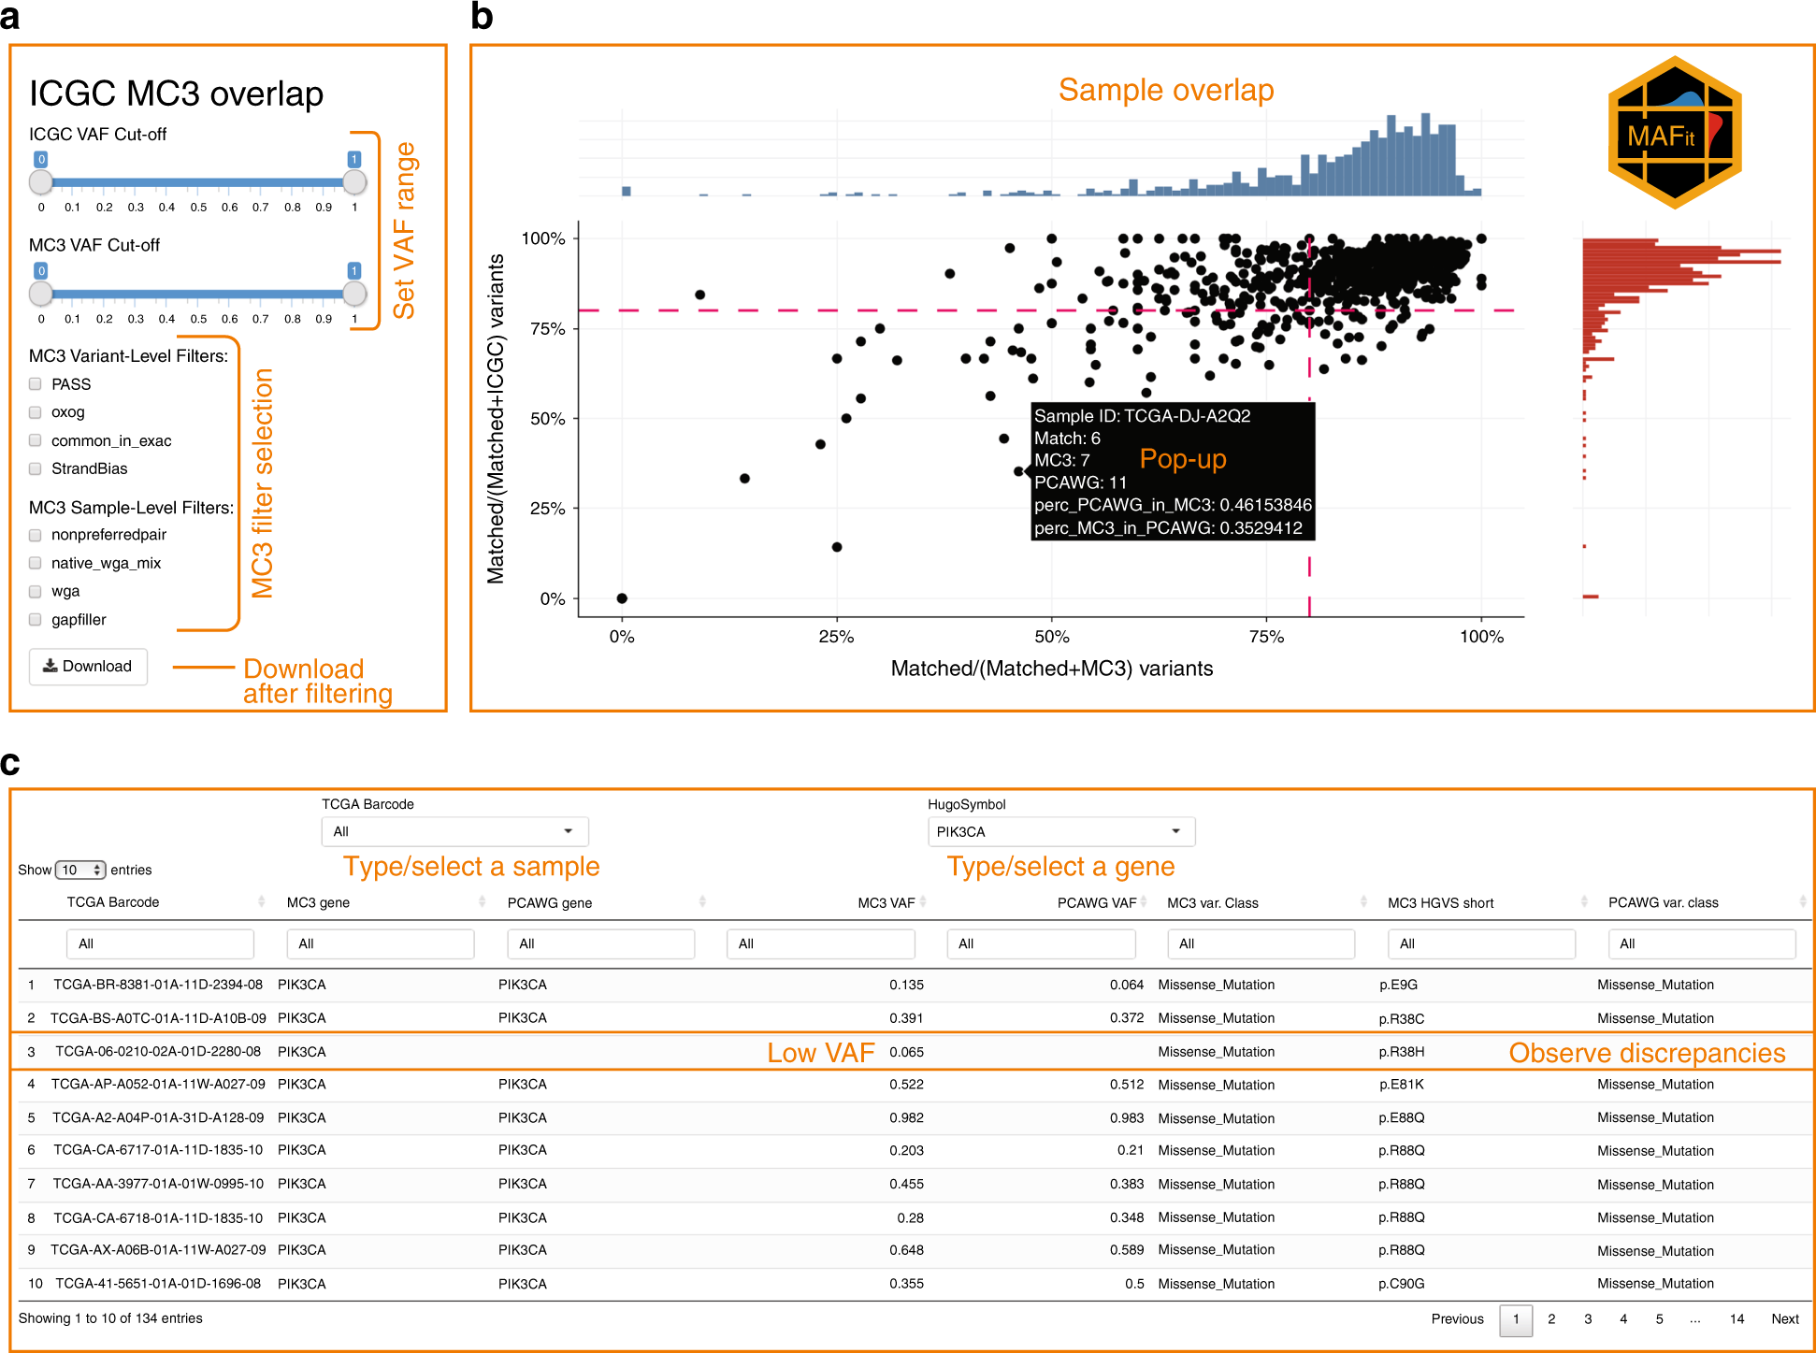Check the oxog filter box
The height and width of the screenshot is (1353, 1816).
pyautogui.click(x=36, y=412)
